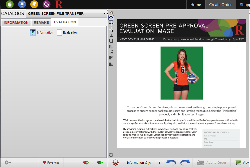Click the red R logo
The width and height of the screenshot is (250, 167).
coord(59,4)
